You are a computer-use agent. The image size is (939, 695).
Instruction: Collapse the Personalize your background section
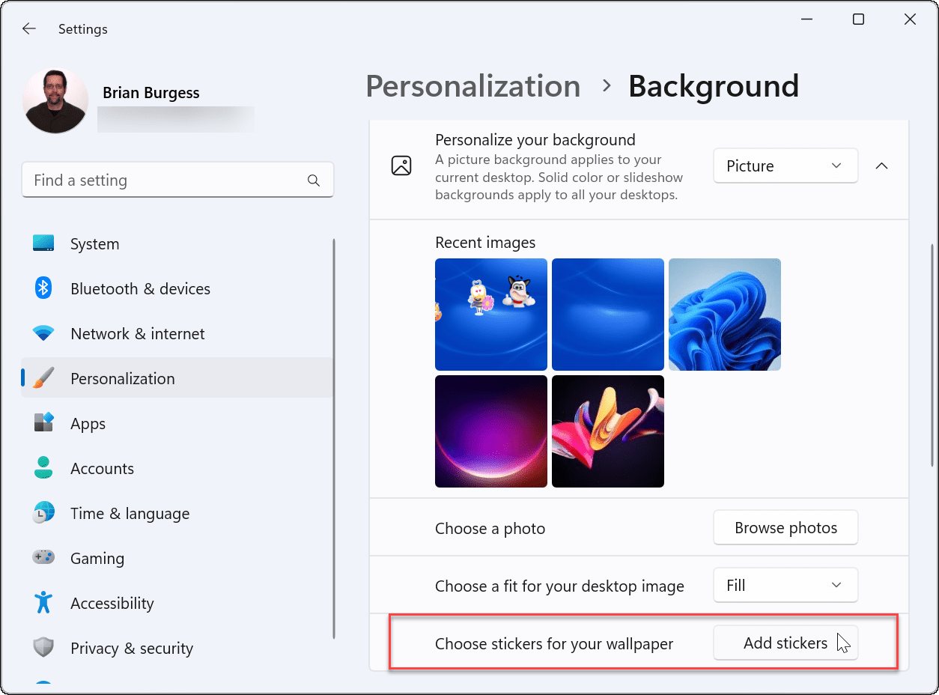pos(881,166)
